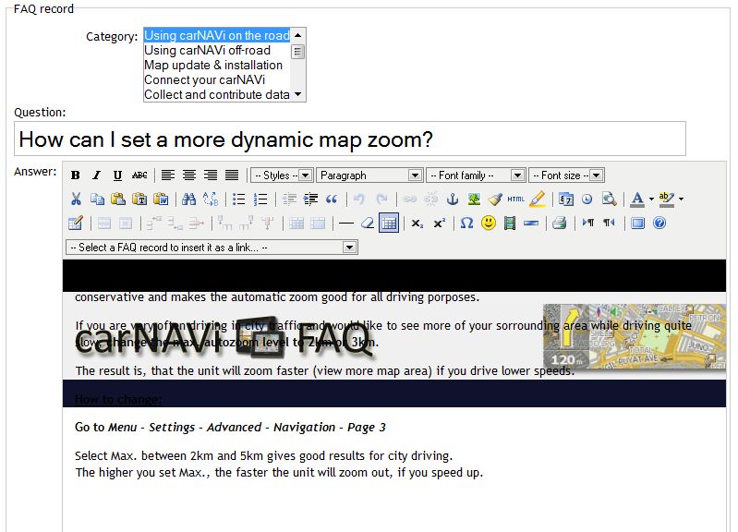Click new document icon in third toolbar row
Screen dimensions: 738x532
[x=76, y=224]
